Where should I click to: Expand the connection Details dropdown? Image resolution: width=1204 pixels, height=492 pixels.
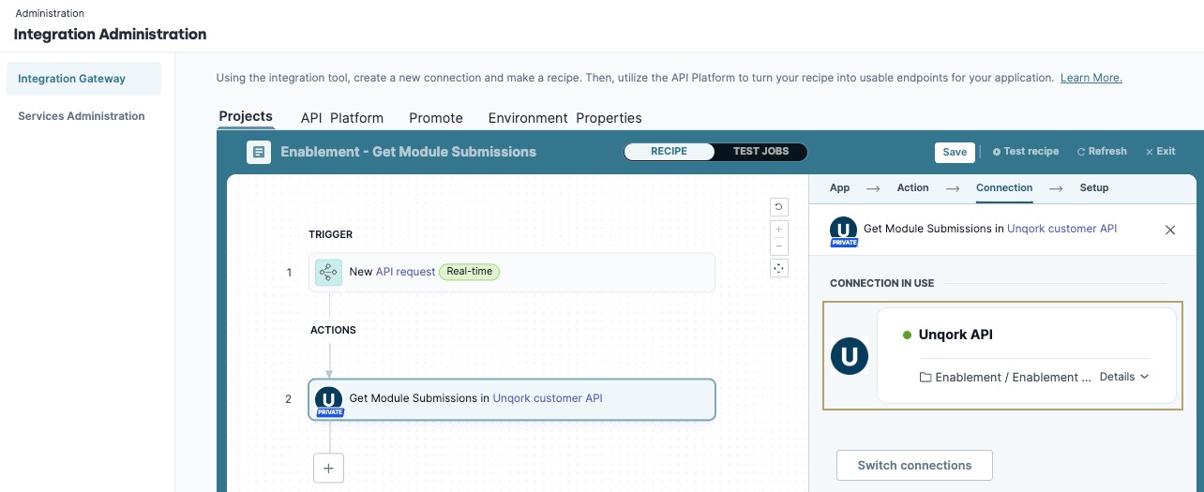coord(1124,377)
